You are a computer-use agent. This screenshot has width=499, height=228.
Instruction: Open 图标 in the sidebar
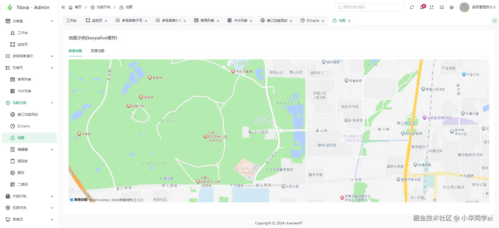pos(29,173)
